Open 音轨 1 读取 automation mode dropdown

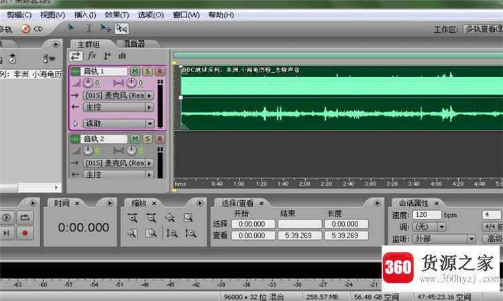point(118,124)
